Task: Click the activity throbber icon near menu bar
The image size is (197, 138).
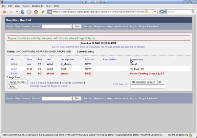Action: click(x=195, y=6)
